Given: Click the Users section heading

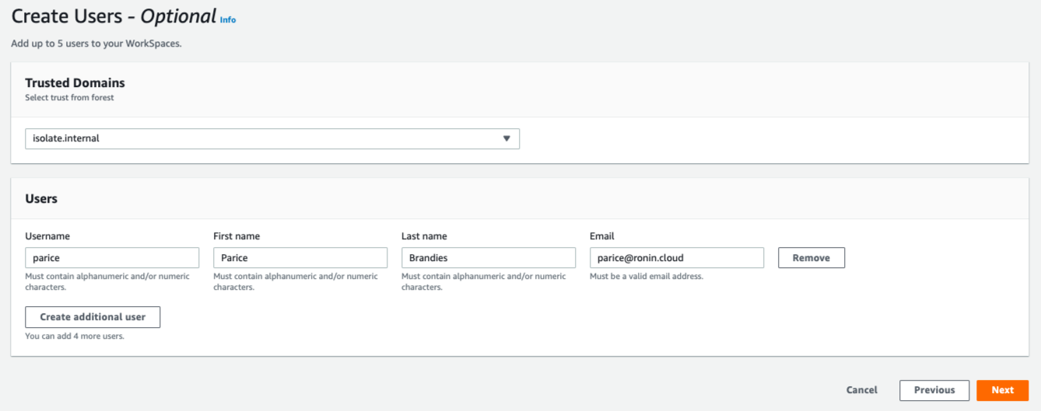Looking at the screenshot, I should click(41, 199).
